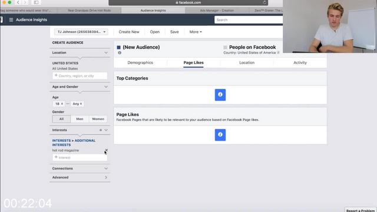The width and height of the screenshot is (377, 212).
Task: Collapse the Interests section chevron
Action: (106, 130)
